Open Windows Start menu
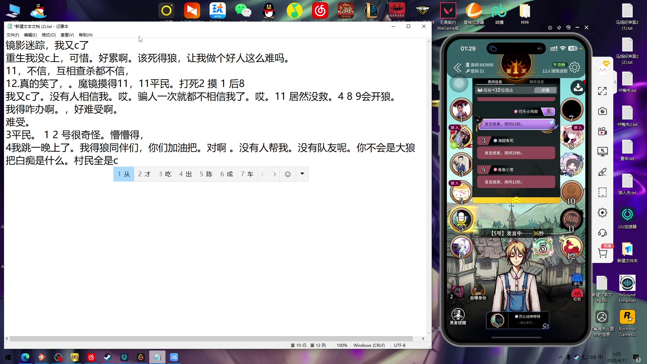This screenshot has height=364, width=647. tap(8, 357)
